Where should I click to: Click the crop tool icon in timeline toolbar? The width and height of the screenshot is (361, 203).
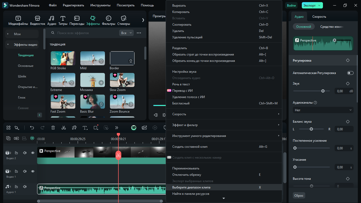coord(96,128)
